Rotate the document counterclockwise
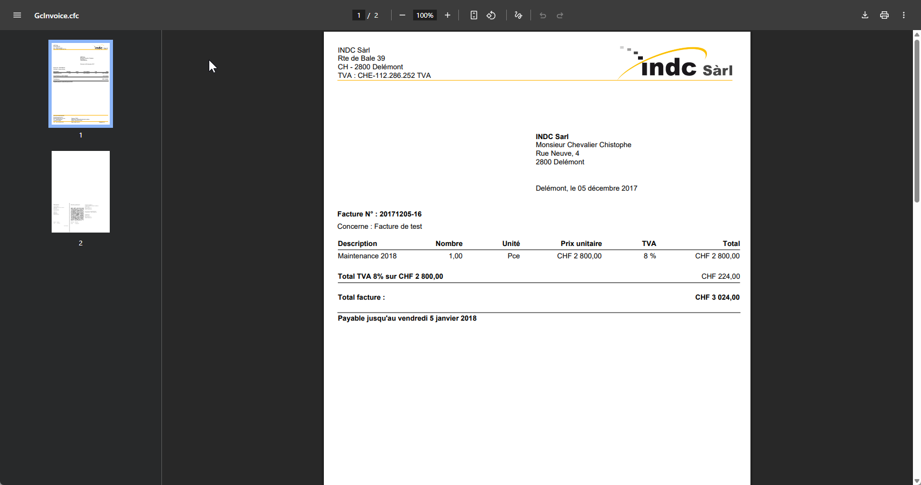Viewport: 921px width, 485px height. (x=491, y=15)
